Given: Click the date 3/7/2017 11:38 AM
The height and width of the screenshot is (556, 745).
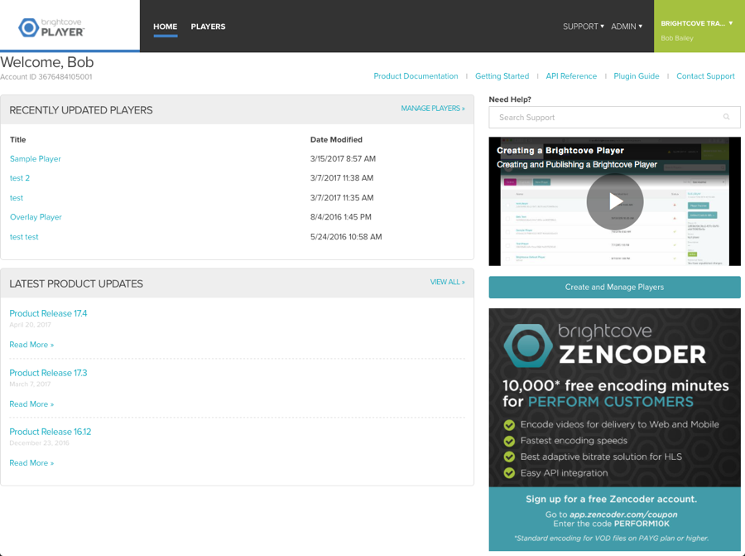Looking at the screenshot, I should click(x=342, y=178).
